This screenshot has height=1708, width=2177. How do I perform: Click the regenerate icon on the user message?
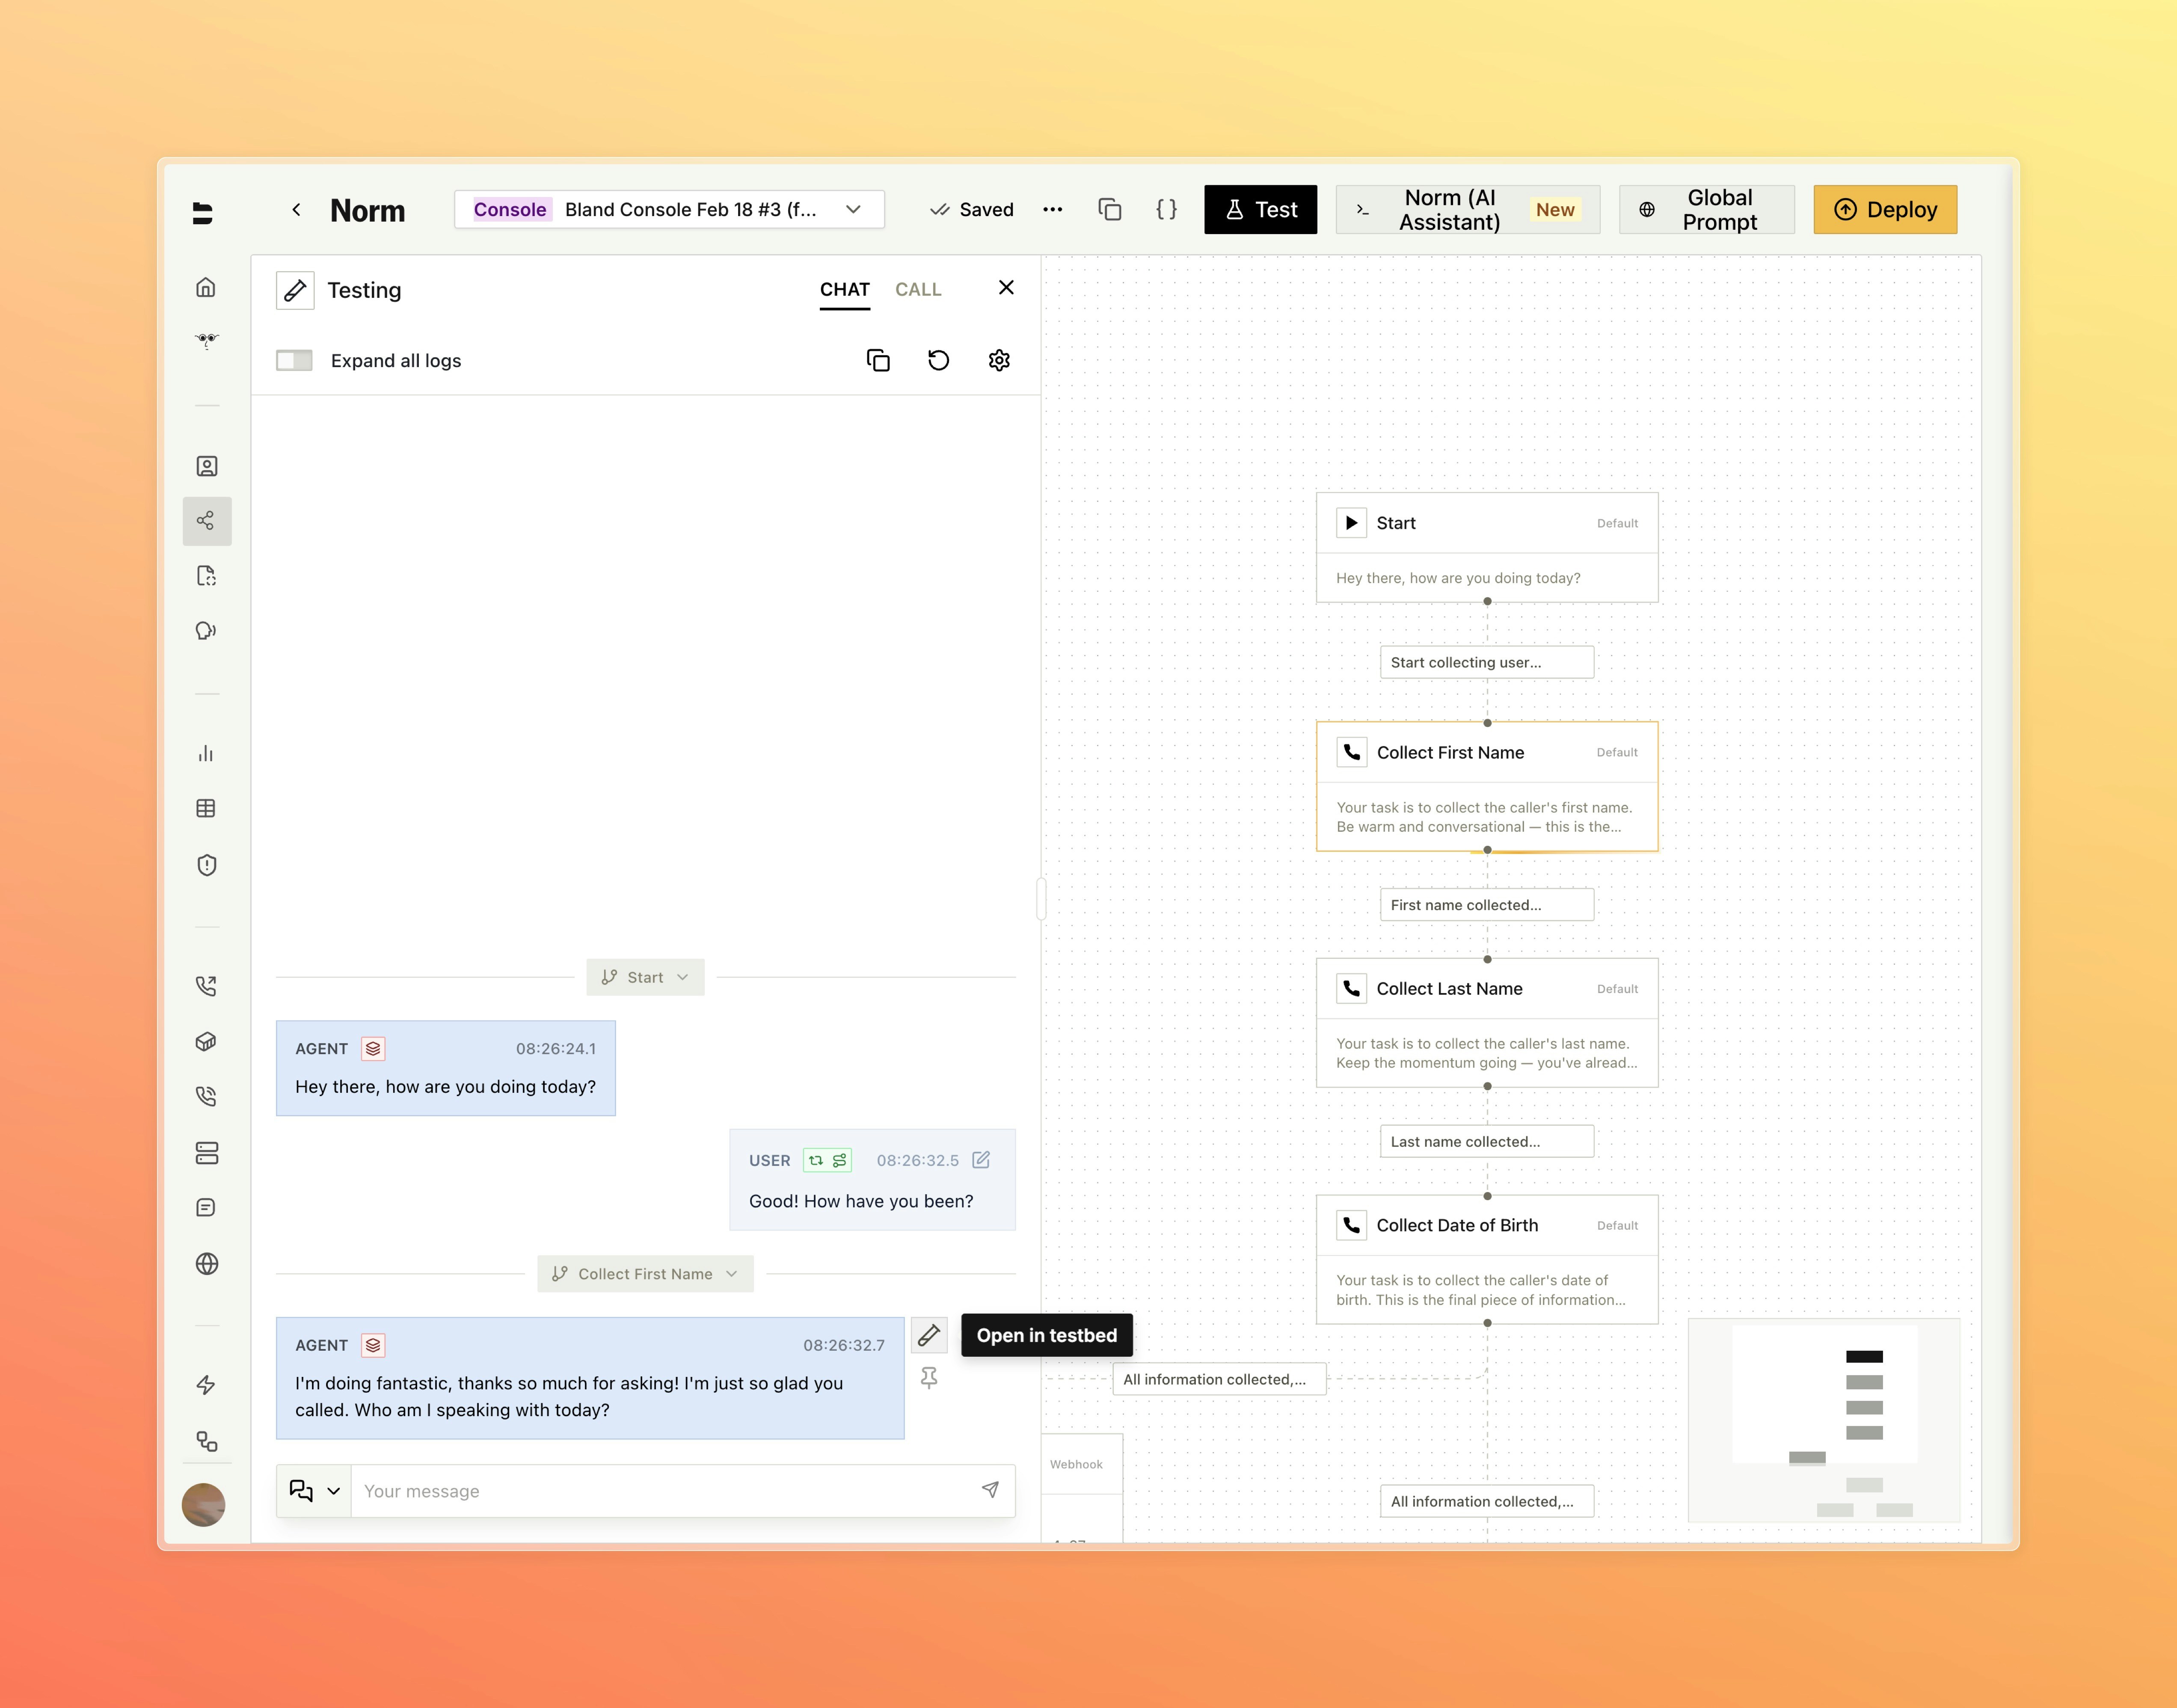[x=815, y=1160]
